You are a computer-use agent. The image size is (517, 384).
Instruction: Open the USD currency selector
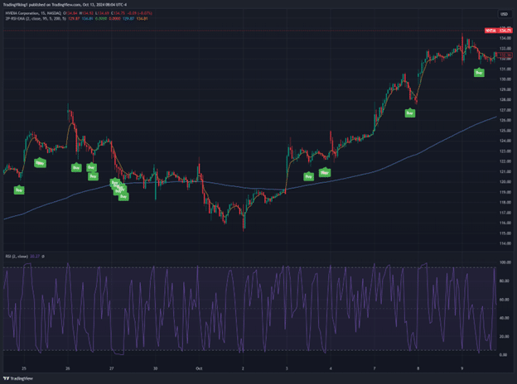pos(504,14)
